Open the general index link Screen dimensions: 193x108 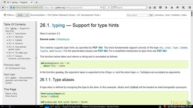tap(184, 15)
